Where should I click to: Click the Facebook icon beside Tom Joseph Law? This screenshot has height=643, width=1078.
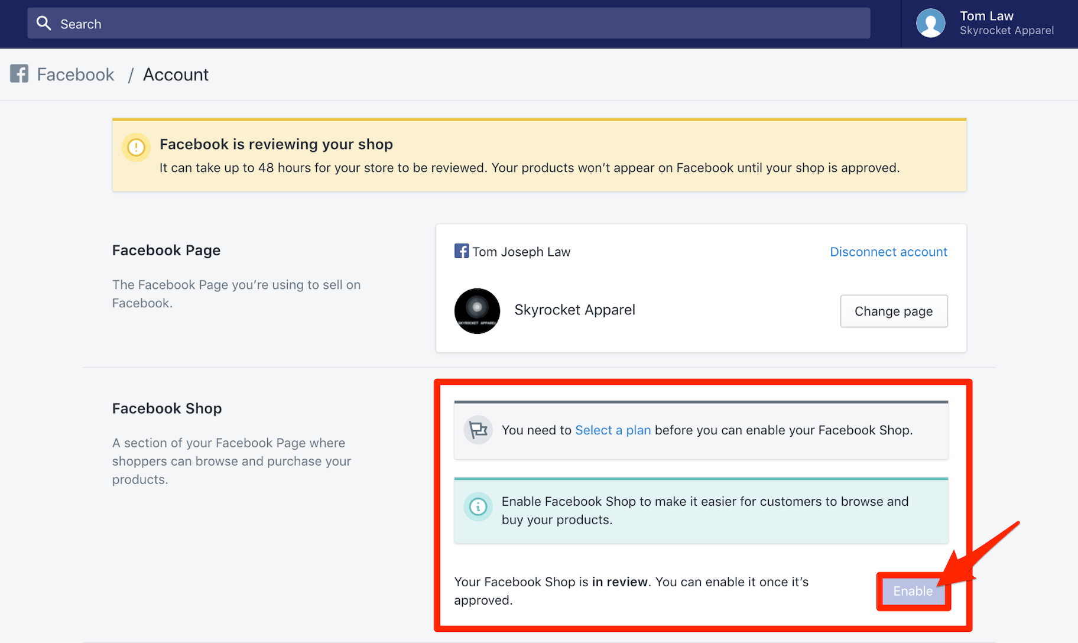[x=461, y=251]
